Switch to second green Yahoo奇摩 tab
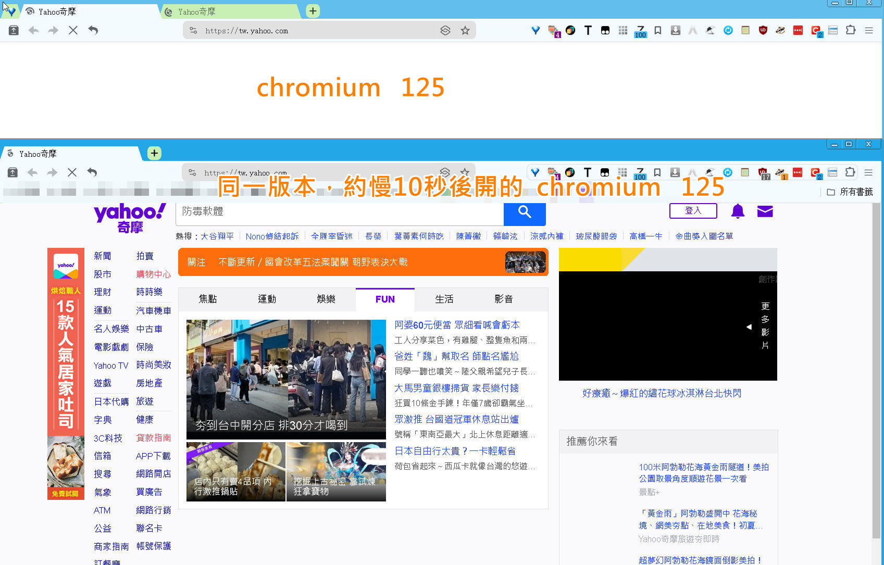 click(x=229, y=11)
